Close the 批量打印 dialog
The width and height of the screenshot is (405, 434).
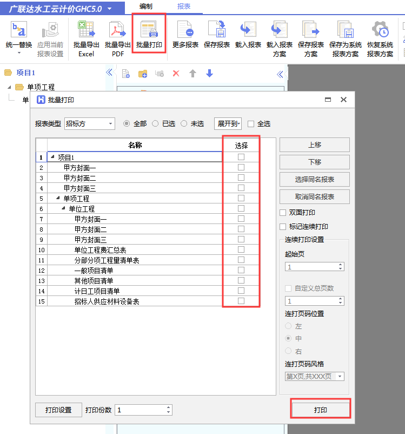(343, 100)
